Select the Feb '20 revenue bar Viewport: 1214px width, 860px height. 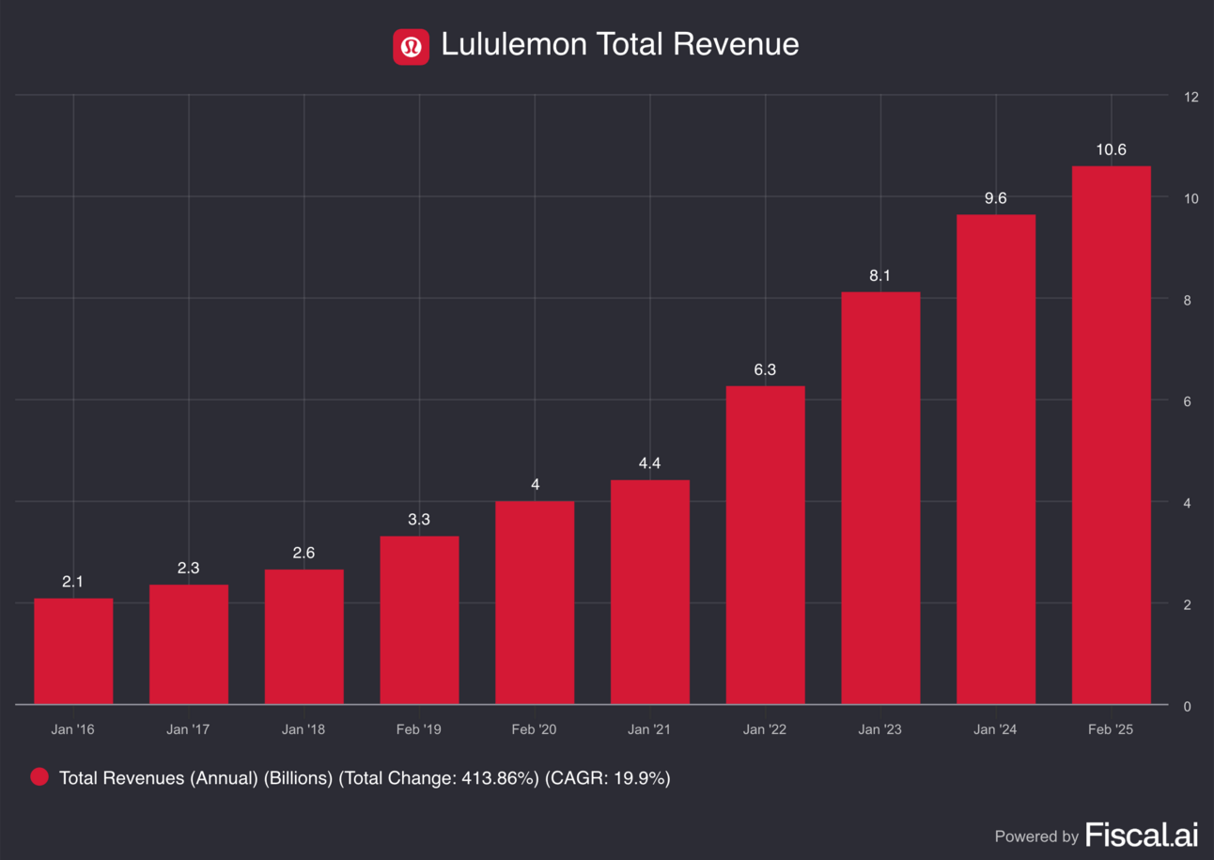[535, 602]
